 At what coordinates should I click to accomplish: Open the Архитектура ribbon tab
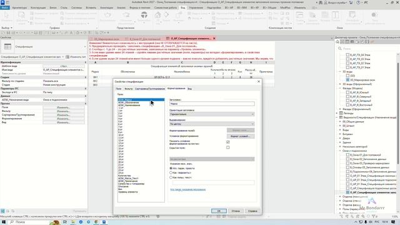(19, 7)
